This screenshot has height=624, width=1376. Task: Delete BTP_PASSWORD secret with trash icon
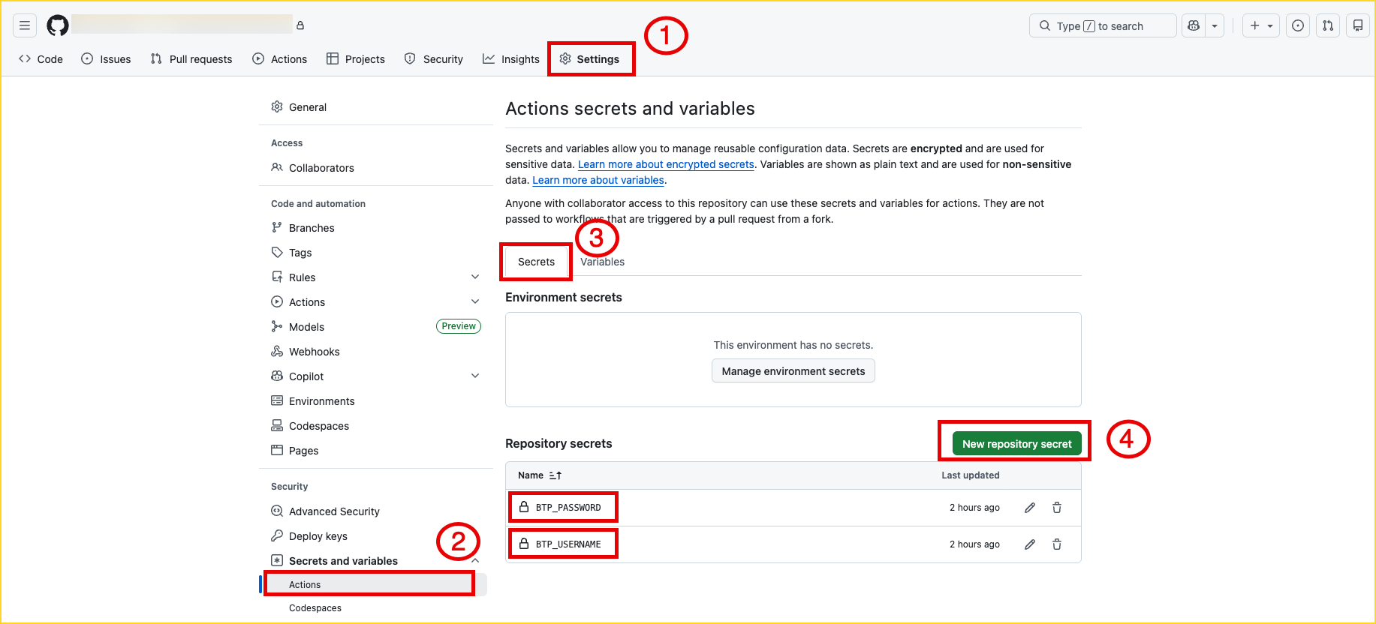tap(1057, 508)
